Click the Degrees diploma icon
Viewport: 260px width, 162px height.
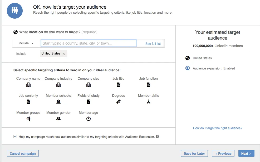[118, 102]
